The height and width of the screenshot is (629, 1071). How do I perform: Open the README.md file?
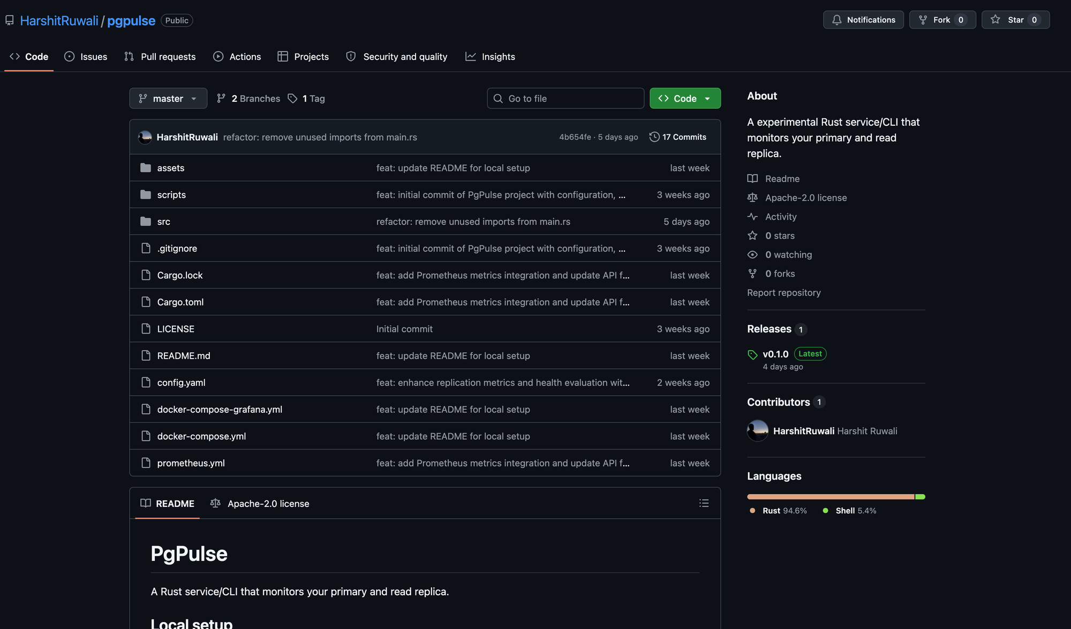click(184, 356)
